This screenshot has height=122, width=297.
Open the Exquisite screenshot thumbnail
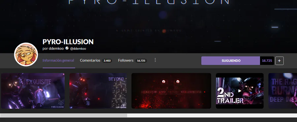(x=33, y=91)
